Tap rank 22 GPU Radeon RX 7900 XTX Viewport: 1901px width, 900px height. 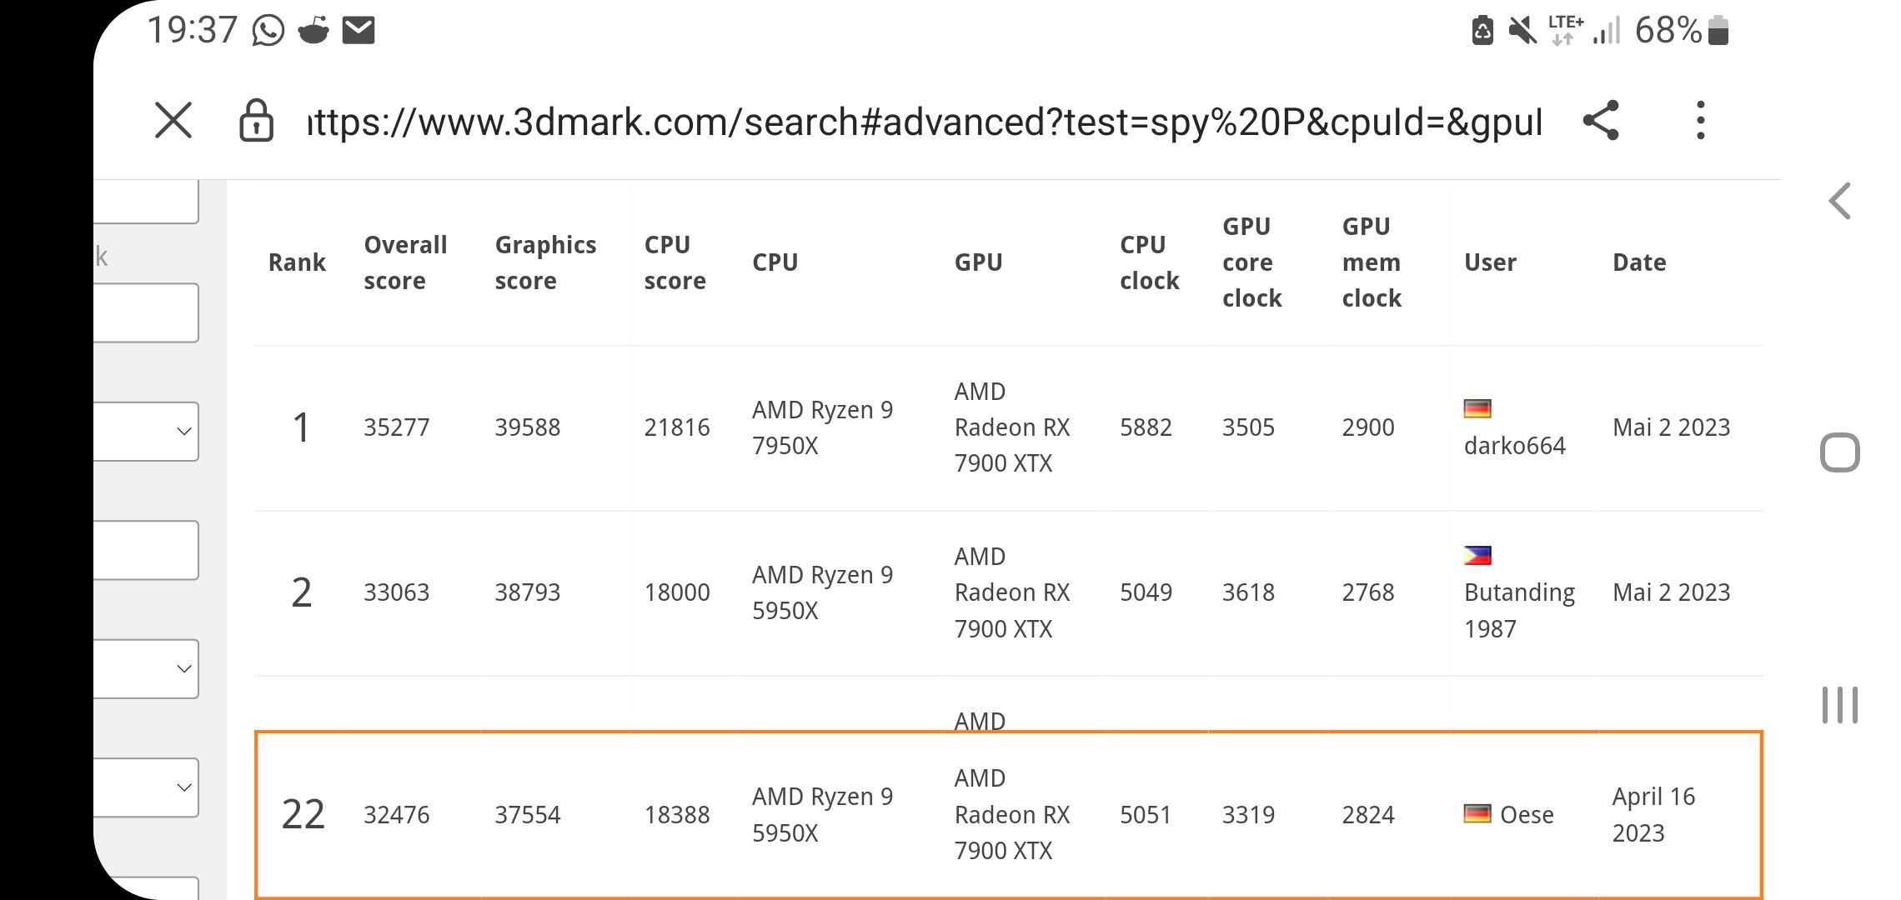[1012, 814]
